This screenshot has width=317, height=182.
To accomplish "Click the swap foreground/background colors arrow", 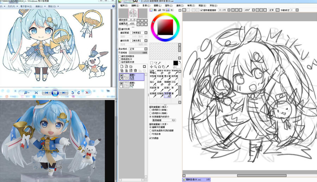I will click(180, 62).
